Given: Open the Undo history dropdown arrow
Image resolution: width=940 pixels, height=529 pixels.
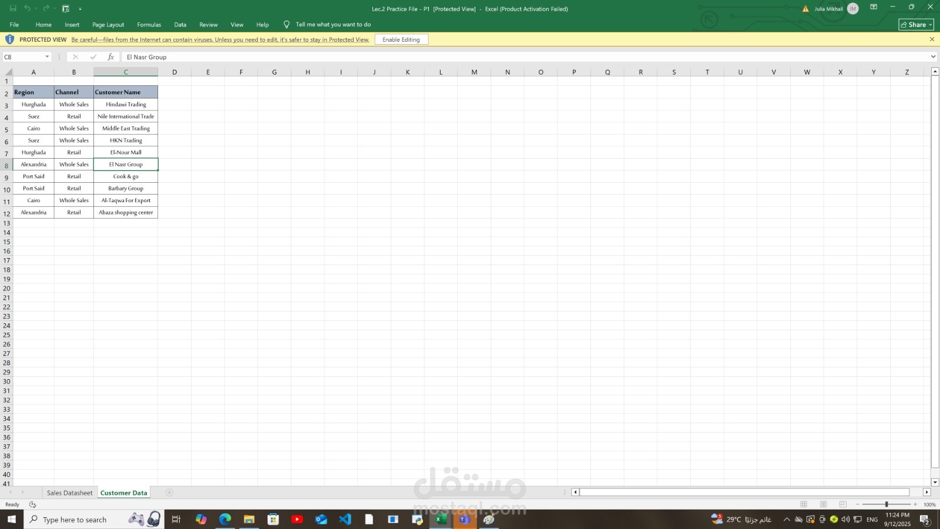Looking at the screenshot, I should [35, 9].
